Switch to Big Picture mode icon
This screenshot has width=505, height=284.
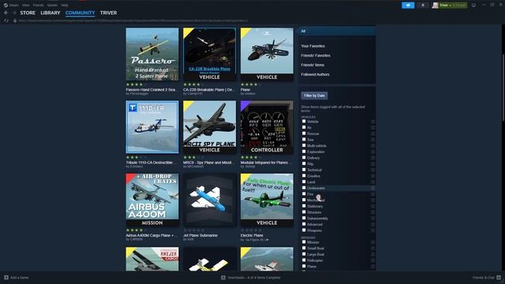click(x=473, y=6)
